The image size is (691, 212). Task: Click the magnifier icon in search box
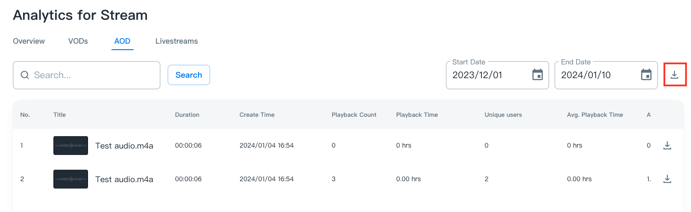[x=25, y=75]
